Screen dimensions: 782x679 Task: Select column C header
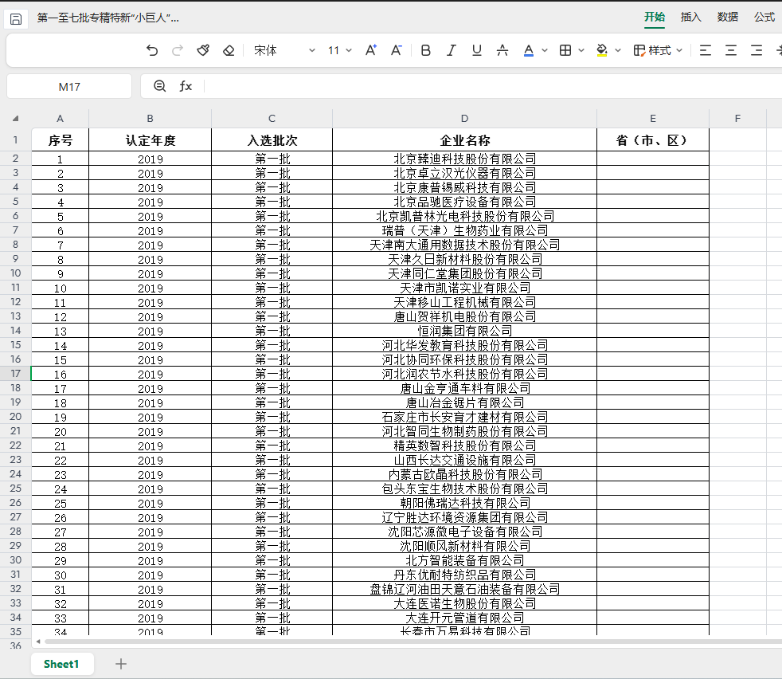[x=272, y=118]
